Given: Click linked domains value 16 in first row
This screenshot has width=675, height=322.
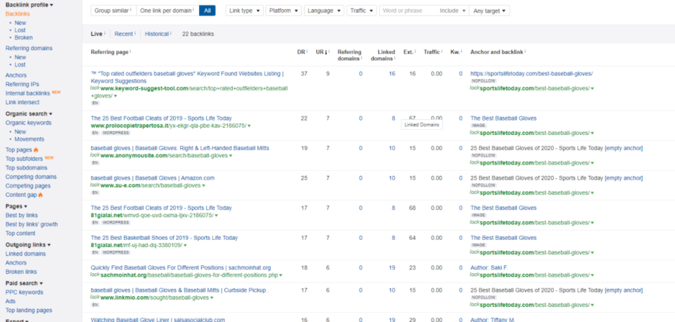Looking at the screenshot, I should (x=392, y=74).
